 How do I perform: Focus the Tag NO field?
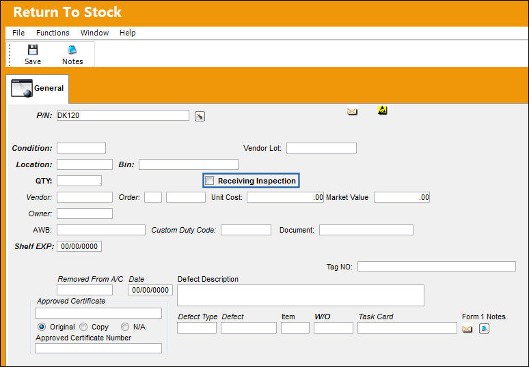tap(437, 267)
